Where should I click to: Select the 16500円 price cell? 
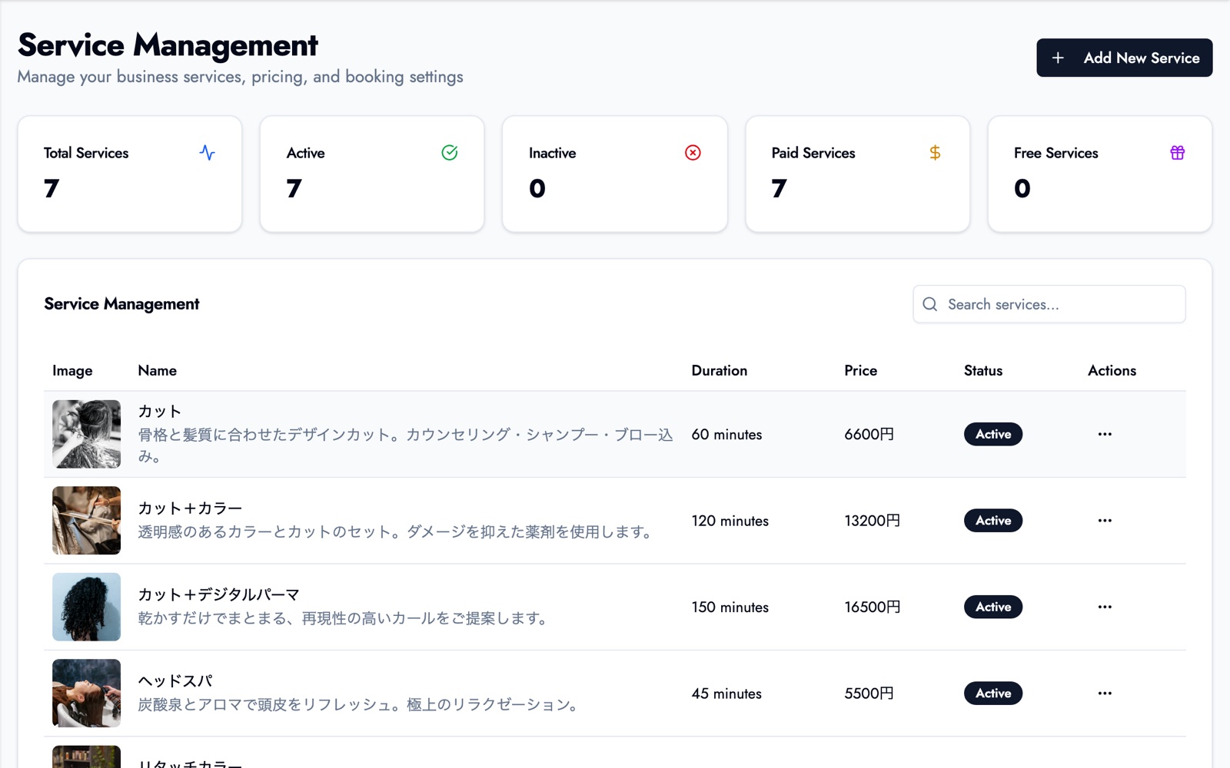pyautogui.click(x=872, y=607)
